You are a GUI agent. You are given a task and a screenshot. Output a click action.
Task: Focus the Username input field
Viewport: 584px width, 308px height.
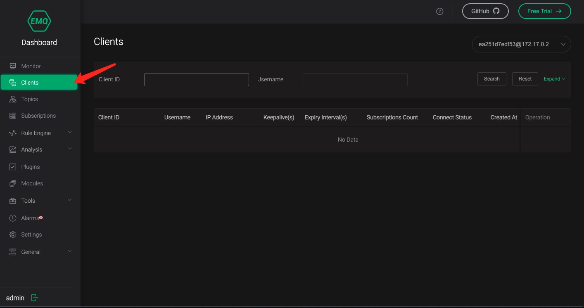[355, 80]
